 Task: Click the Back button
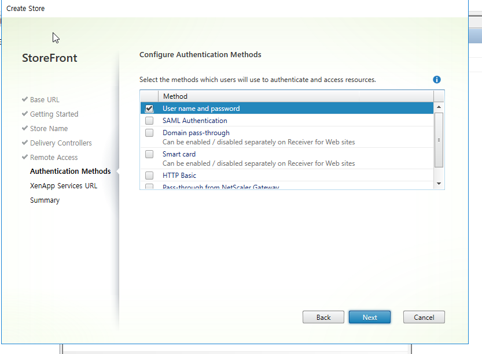323,317
